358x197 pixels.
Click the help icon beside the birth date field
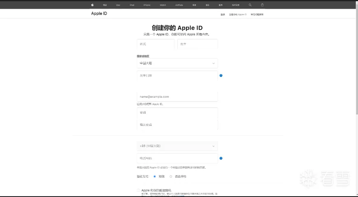(x=221, y=76)
